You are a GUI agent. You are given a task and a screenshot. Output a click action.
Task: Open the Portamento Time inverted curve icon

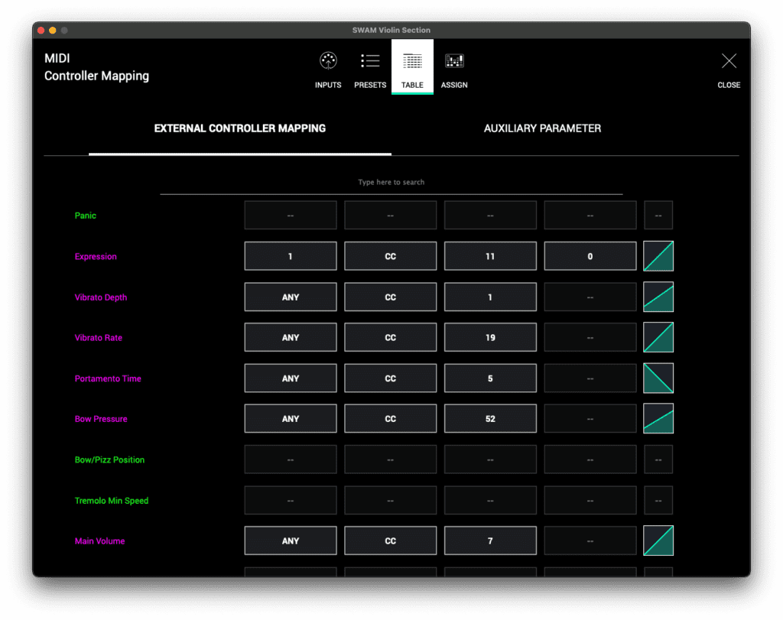click(x=658, y=378)
